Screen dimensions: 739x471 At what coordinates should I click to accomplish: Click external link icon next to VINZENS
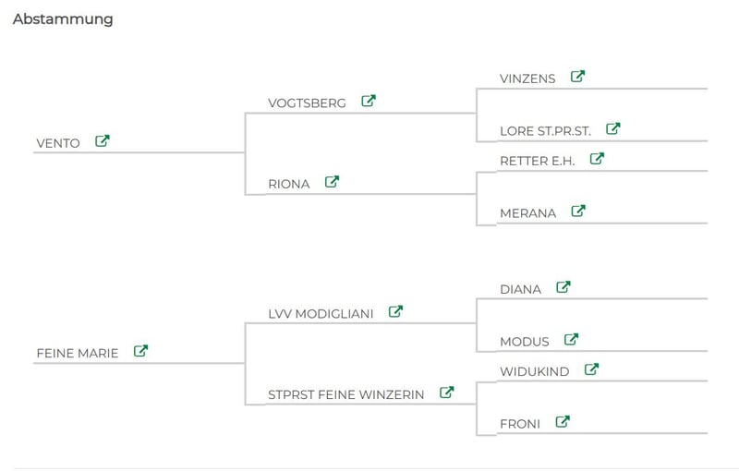pyautogui.click(x=577, y=78)
